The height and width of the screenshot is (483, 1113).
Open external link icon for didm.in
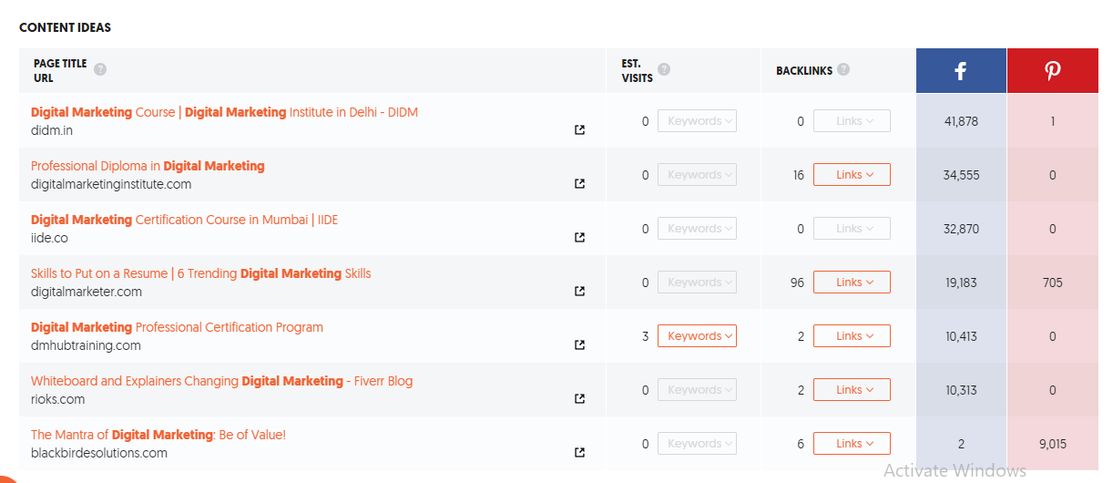click(x=580, y=130)
